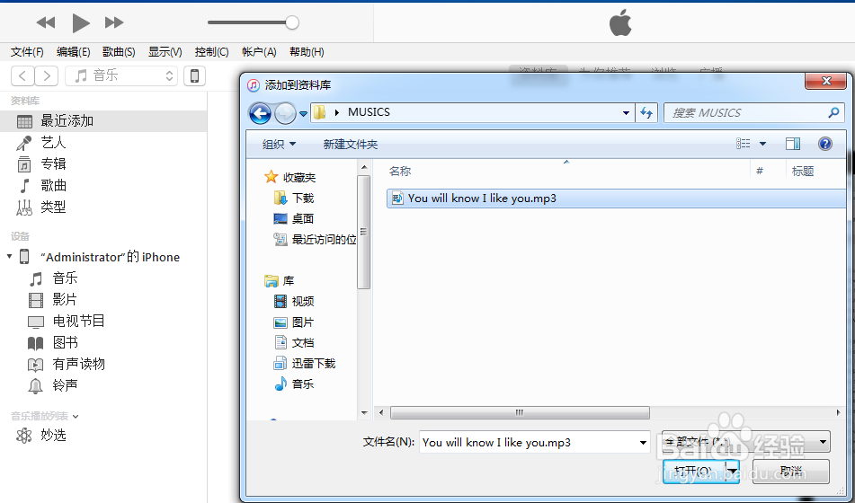Change view with the view mode icon

tap(744, 144)
